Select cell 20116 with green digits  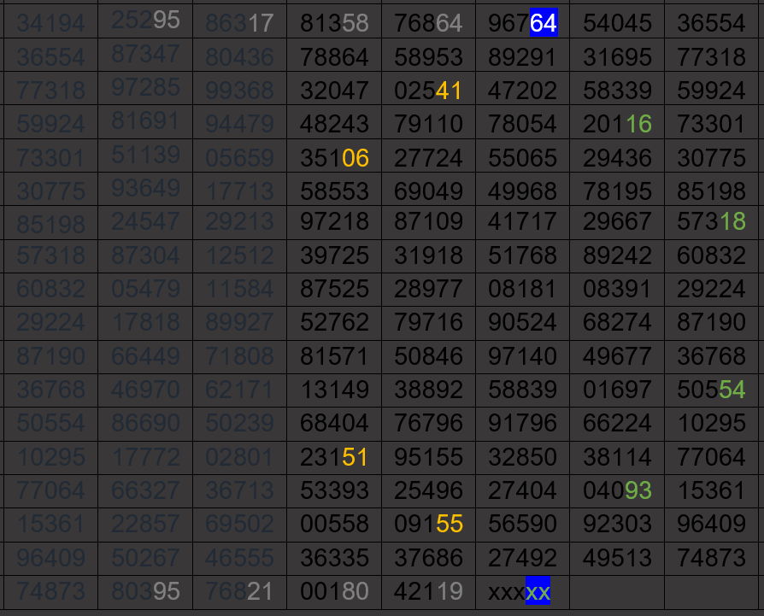pos(617,125)
